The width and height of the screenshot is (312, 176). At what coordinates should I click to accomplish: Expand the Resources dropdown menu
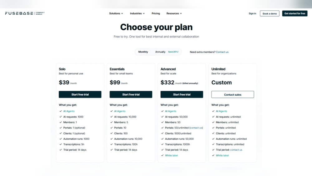point(174,13)
